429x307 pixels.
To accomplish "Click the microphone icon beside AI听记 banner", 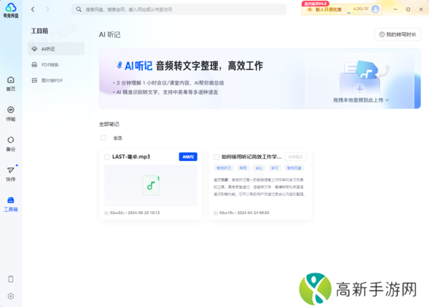I will (119, 65).
